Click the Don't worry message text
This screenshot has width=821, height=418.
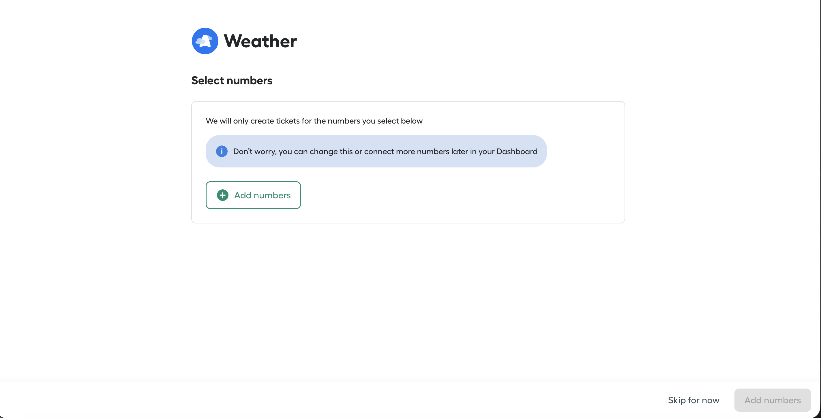point(385,151)
